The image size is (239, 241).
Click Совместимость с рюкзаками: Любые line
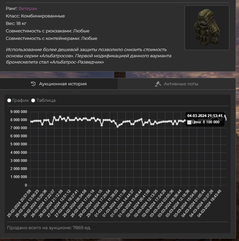[48, 31]
